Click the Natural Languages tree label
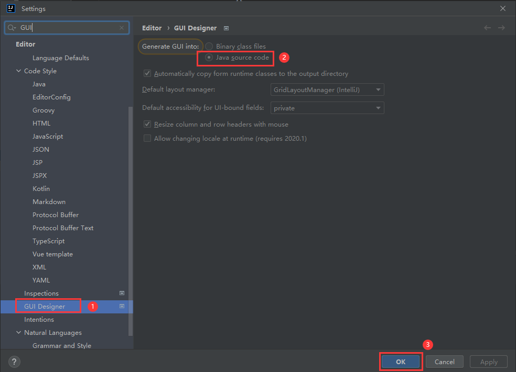The image size is (516, 372). (52, 333)
